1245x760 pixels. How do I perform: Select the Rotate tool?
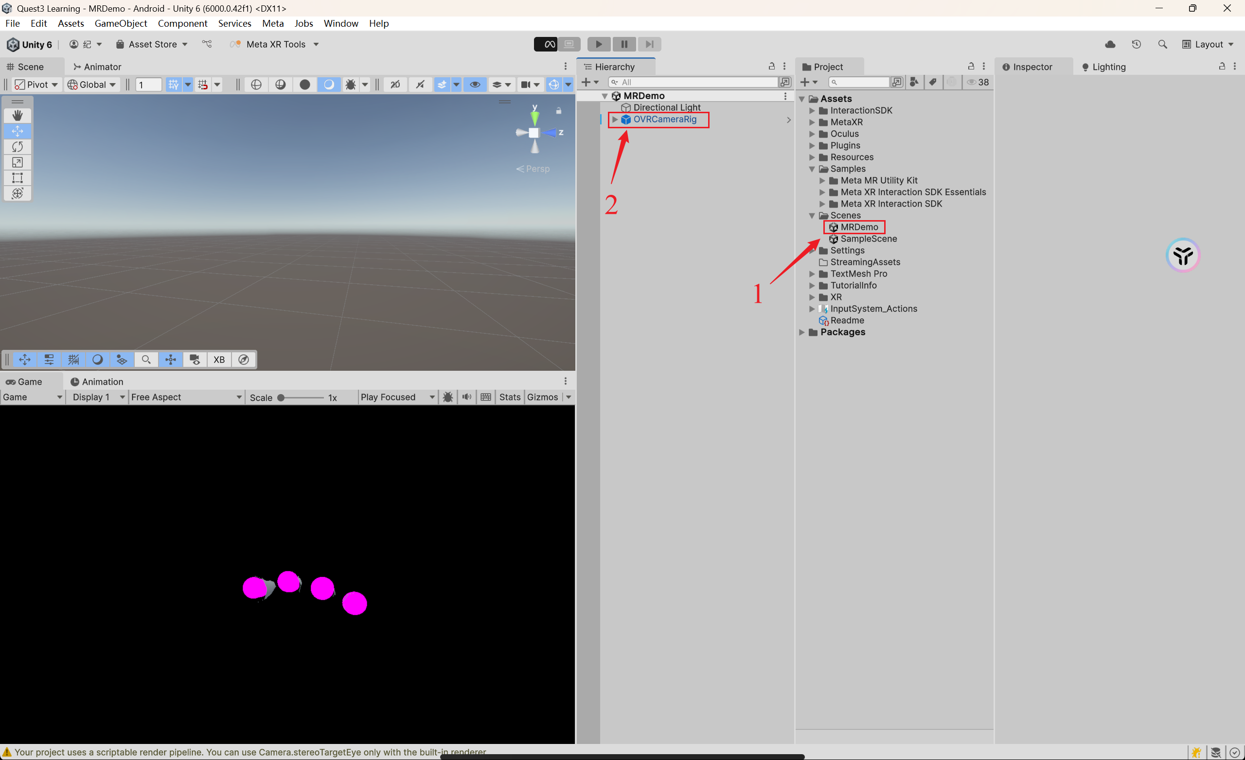tap(17, 146)
